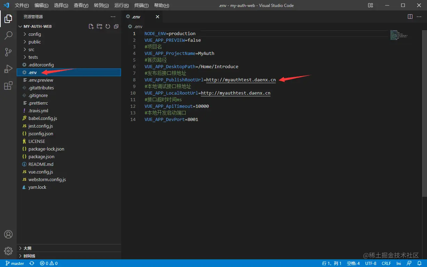
Task: Expand the 时间线 timeline section
Action: coord(69,256)
